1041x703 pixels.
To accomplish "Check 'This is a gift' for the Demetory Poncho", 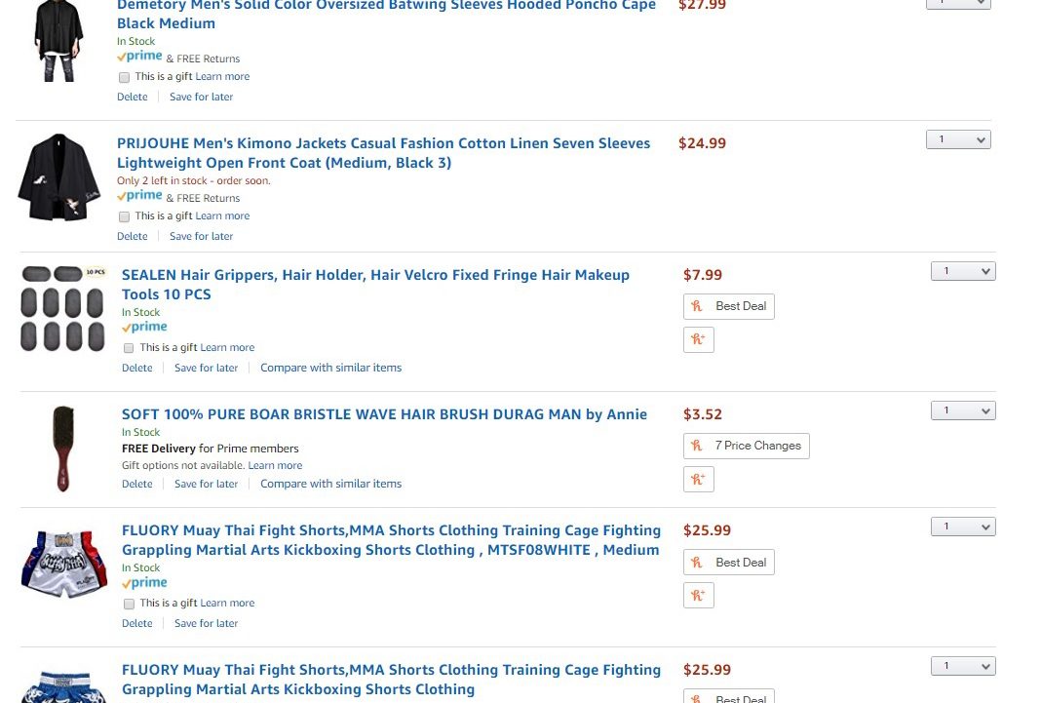I will [x=124, y=78].
